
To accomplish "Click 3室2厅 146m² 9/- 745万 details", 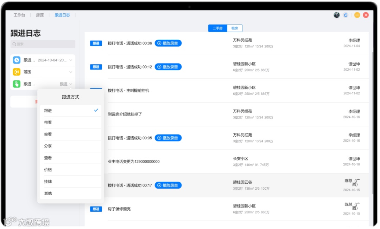I will pyautogui.click(x=251, y=165).
